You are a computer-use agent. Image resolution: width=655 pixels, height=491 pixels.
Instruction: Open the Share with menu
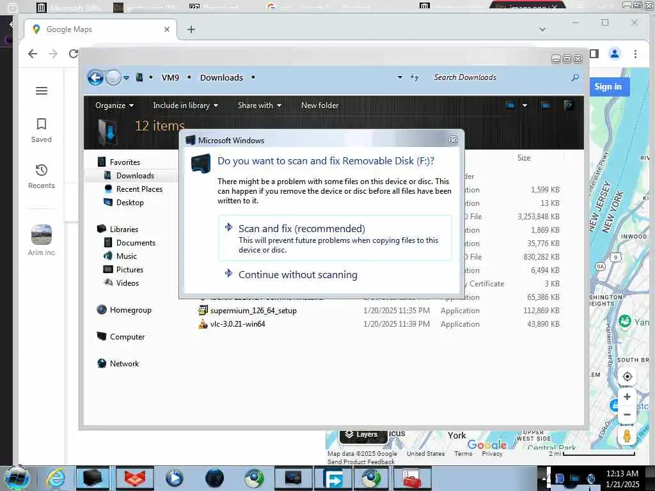click(260, 105)
